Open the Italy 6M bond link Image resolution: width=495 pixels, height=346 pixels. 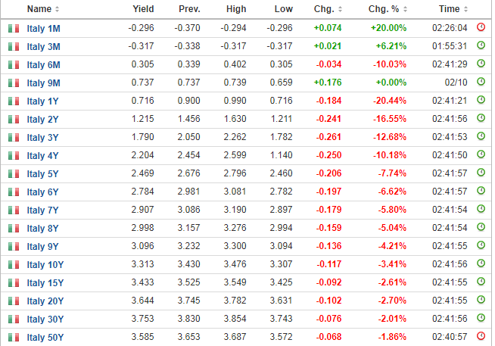click(44, 65)
